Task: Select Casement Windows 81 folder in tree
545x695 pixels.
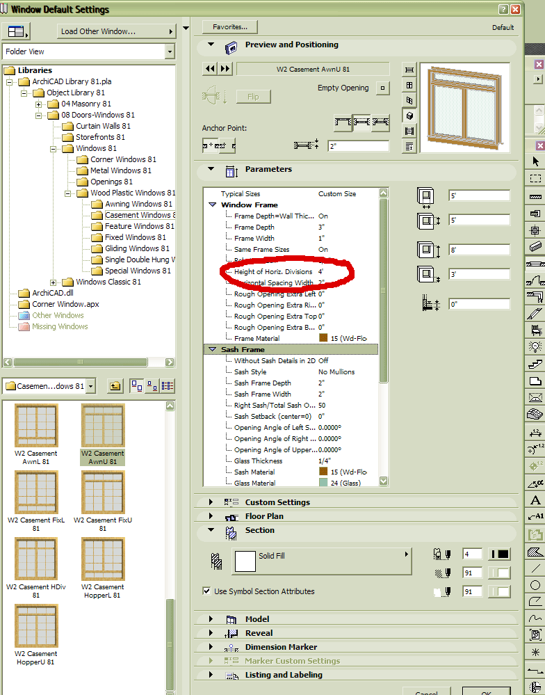Action: [140, 215]
